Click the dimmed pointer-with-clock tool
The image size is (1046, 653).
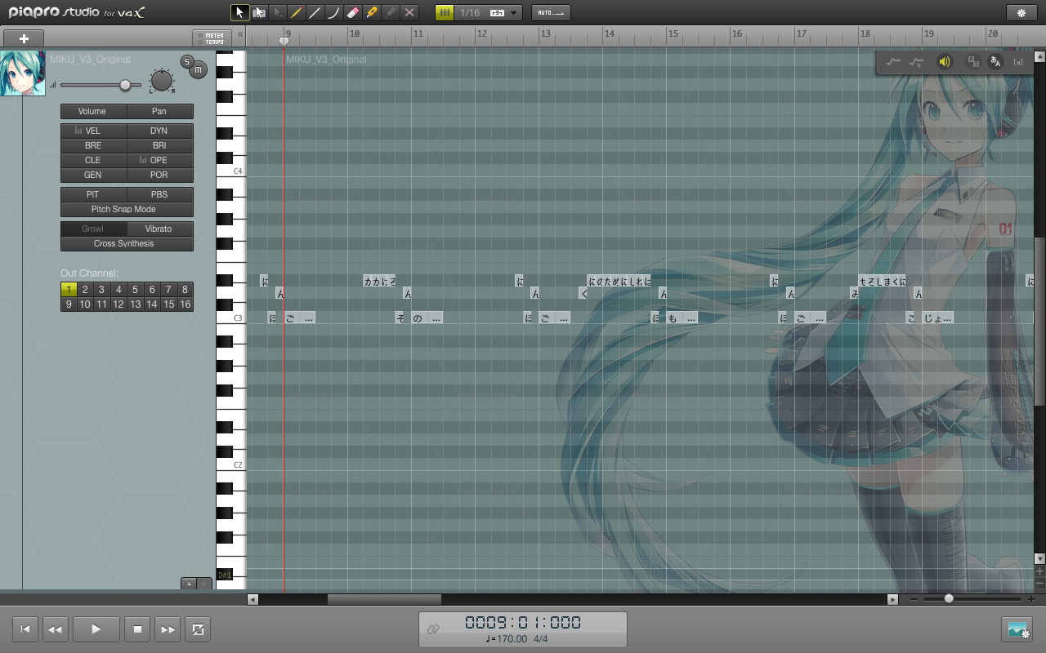[x=278, y=12]
